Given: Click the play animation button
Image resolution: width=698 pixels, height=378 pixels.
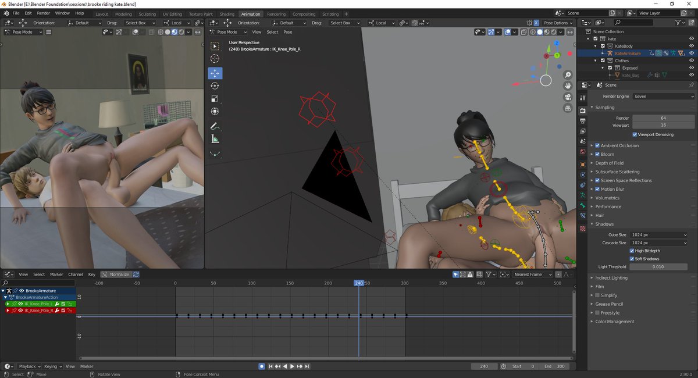Looking at the screenshot, I should (292, 366).
